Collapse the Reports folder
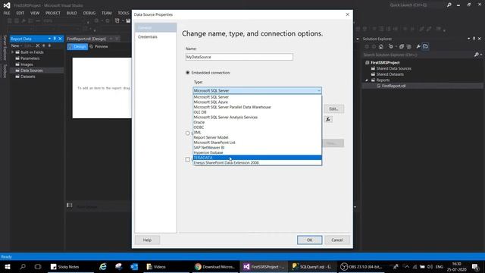This screenshot has height=273, width=485. coord(367,80)
